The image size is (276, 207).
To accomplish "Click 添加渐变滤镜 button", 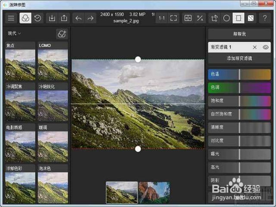I will (239, 58).
